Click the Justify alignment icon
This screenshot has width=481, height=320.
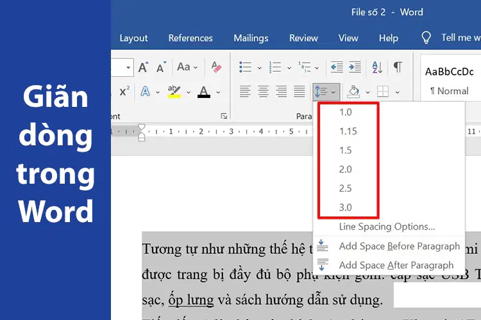click(300, 92)
